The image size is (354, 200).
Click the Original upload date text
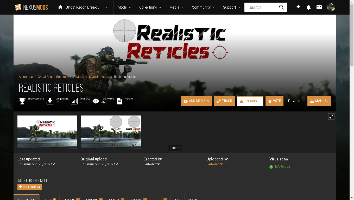[x=99, y=164]
